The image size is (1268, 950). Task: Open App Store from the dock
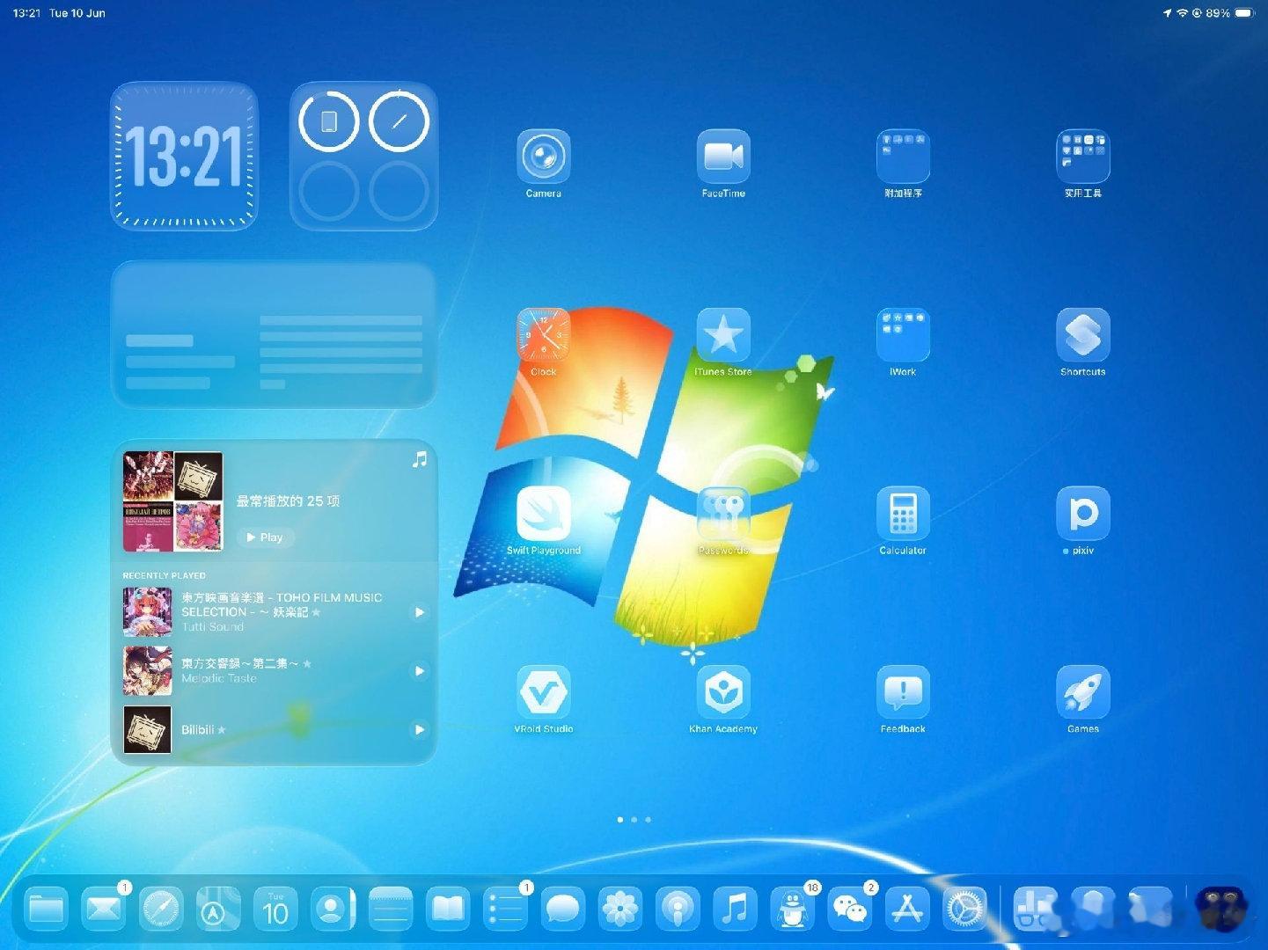pyautogui.click(x=908, y=909)
